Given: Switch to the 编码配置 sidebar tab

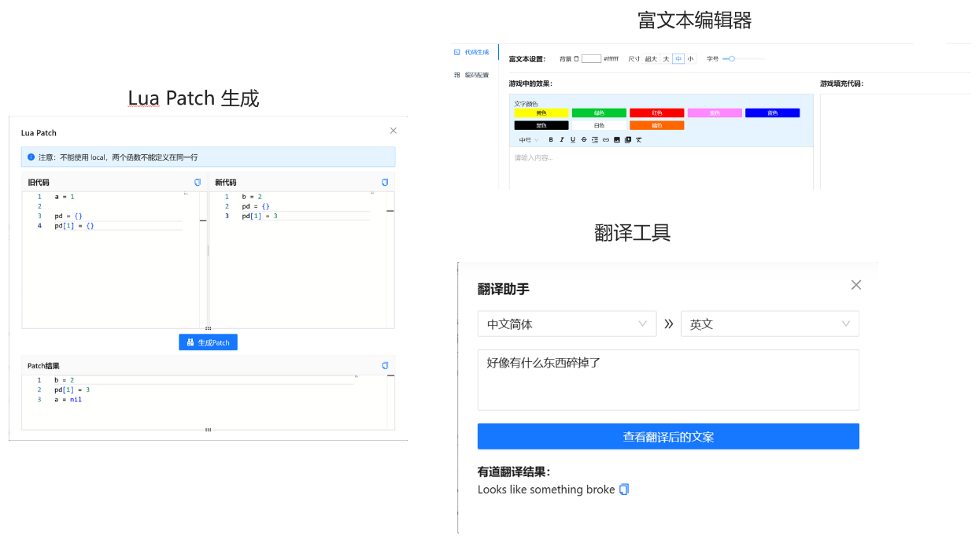Looking at the screenshot, I should point(476,76).
